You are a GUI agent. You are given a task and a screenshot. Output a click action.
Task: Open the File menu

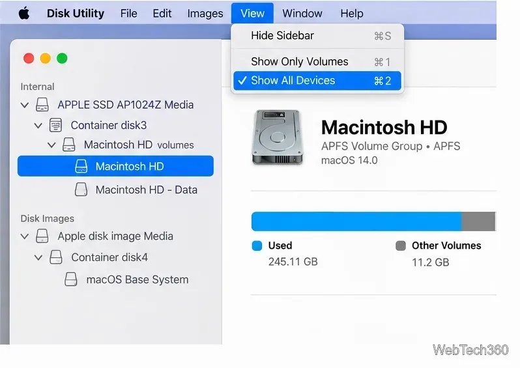[x=128, y=14]
